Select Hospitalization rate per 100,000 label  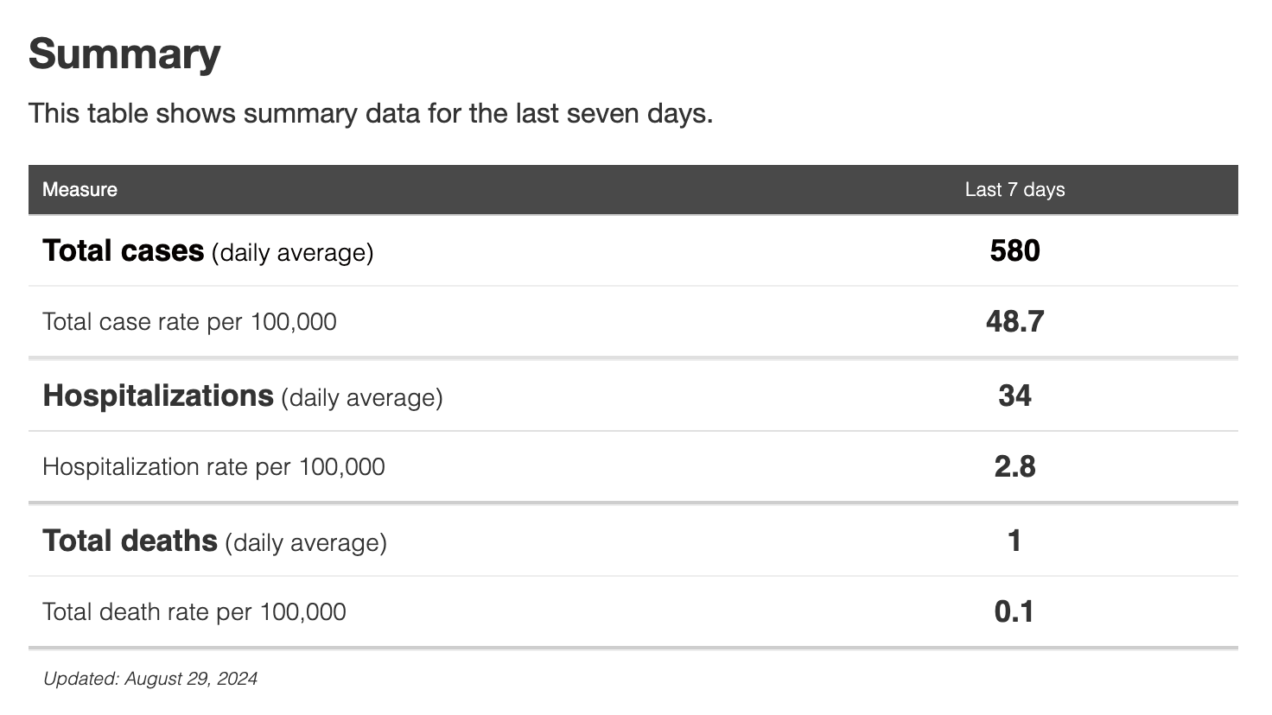213,467
